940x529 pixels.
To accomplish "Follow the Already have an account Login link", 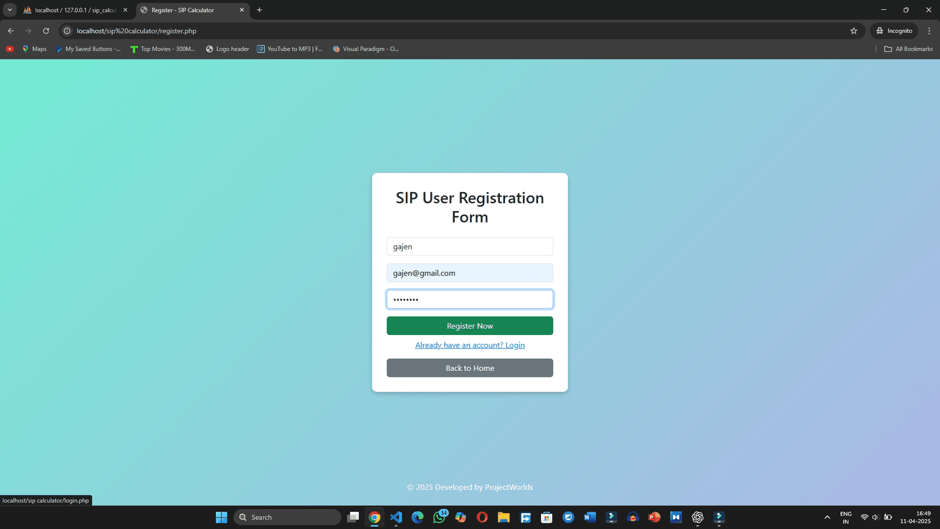I will tap(469, 345).
